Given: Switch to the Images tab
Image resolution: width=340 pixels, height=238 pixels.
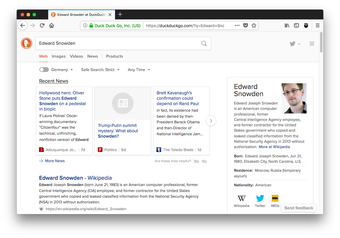Looking at the screenshot, I should click(x=58, y=56).
